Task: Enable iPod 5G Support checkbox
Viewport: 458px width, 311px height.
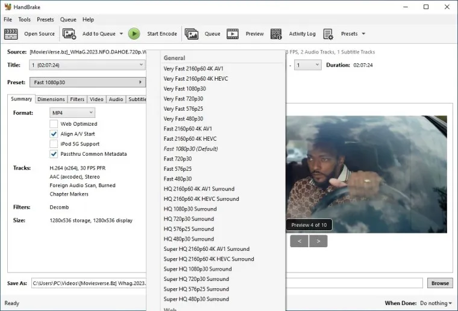Action: tap(54, 144)
